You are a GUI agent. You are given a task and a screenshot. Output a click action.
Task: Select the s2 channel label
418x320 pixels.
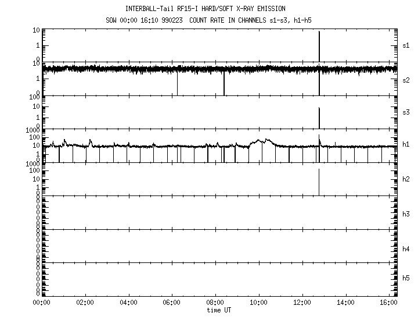click(x=406, y=80)
